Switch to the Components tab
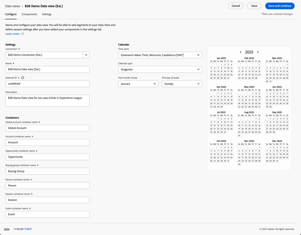This screenshot has height=235, width=301. point(29,14)
